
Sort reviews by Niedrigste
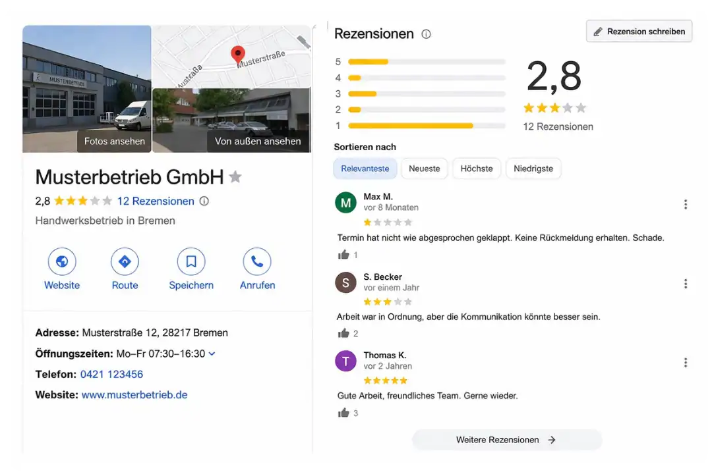(533, 169)
